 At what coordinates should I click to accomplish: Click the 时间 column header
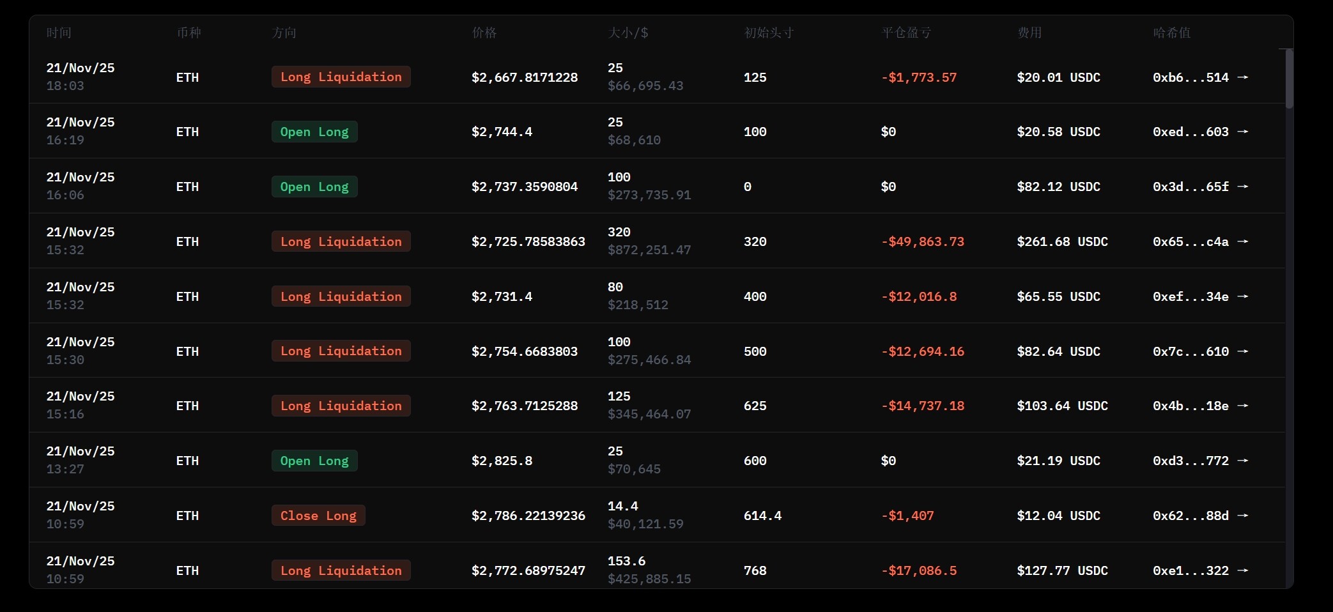pyautogui.click(x=59, y=33)
